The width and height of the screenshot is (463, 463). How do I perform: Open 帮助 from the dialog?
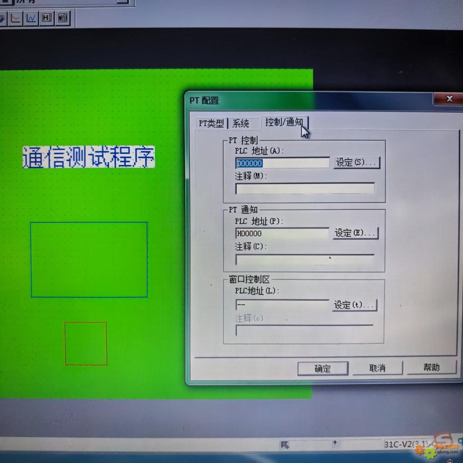click(x=431, y=368)
